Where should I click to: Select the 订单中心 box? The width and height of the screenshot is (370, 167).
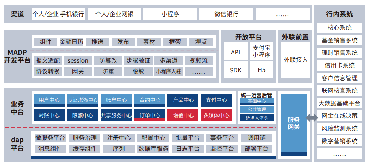pyautogui.click(x=150, y=115)
